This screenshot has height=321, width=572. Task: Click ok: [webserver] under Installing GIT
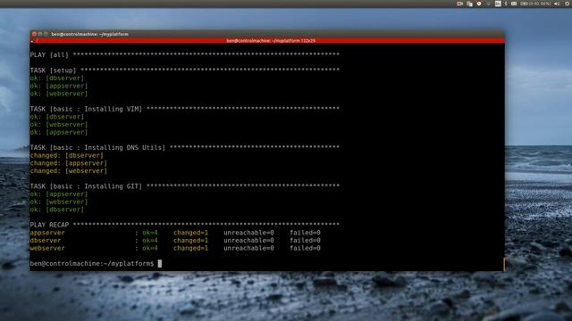click(x=59, y=202)
